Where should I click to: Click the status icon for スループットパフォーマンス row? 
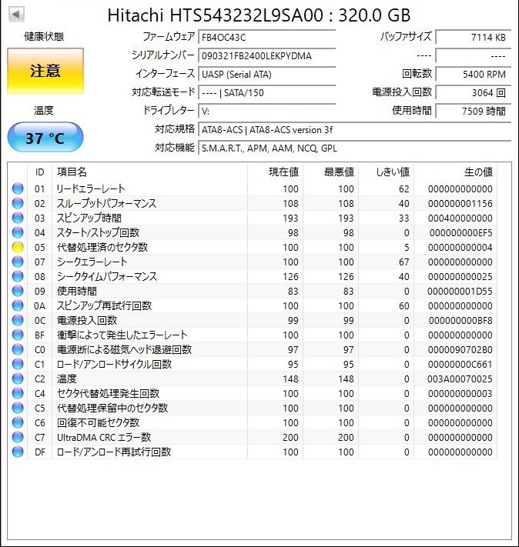coord(18,203)
